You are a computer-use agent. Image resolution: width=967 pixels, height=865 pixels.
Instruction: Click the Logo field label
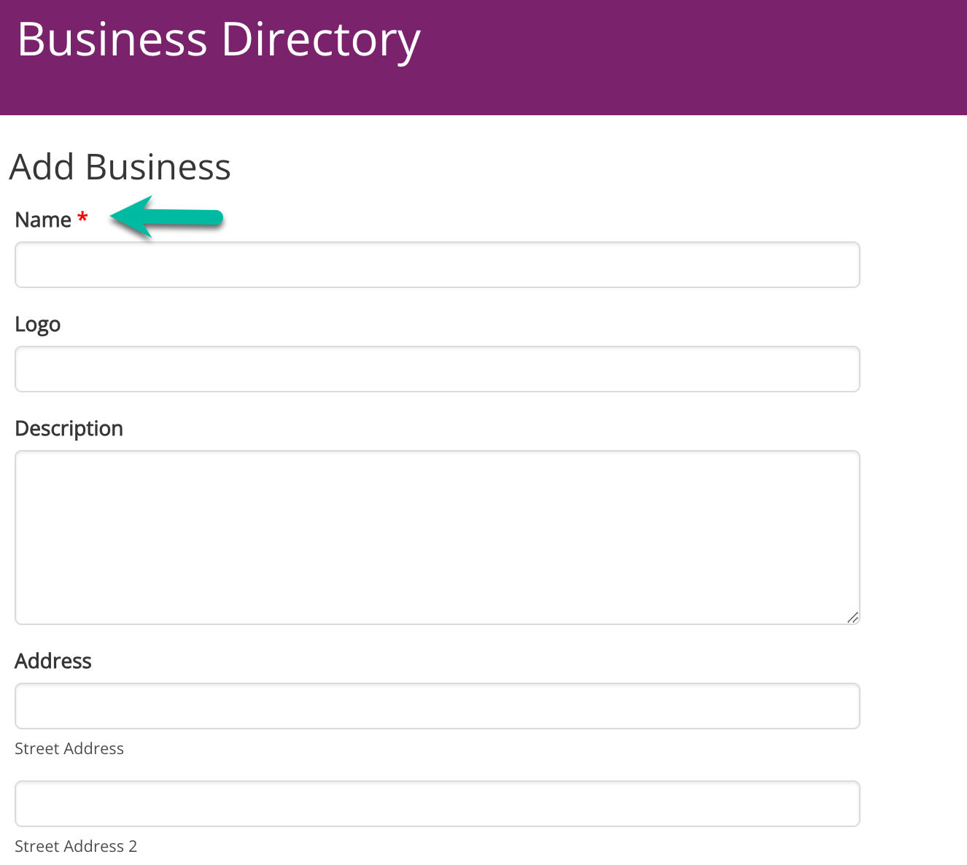[x=38, y=325]
